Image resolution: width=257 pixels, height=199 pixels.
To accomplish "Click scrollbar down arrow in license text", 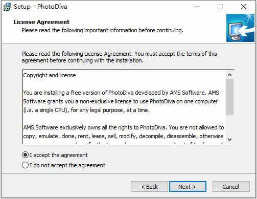I will click(229, 140).
